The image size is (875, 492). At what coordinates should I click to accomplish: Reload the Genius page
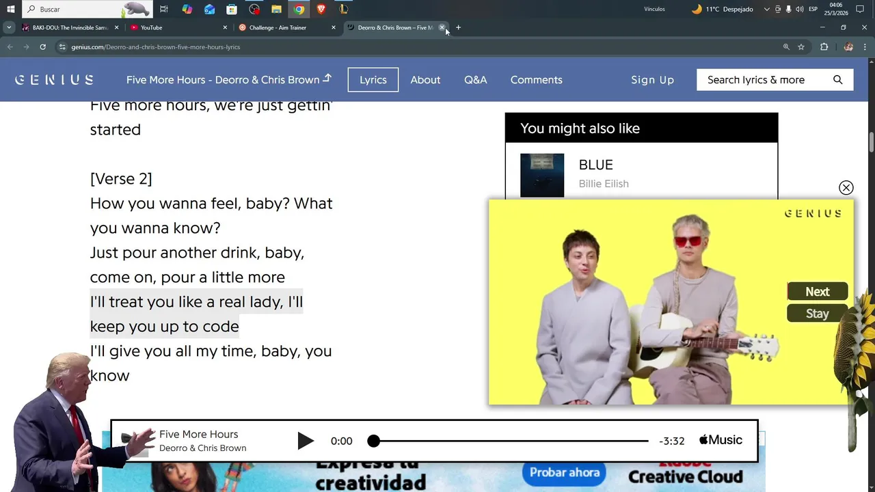42,46
